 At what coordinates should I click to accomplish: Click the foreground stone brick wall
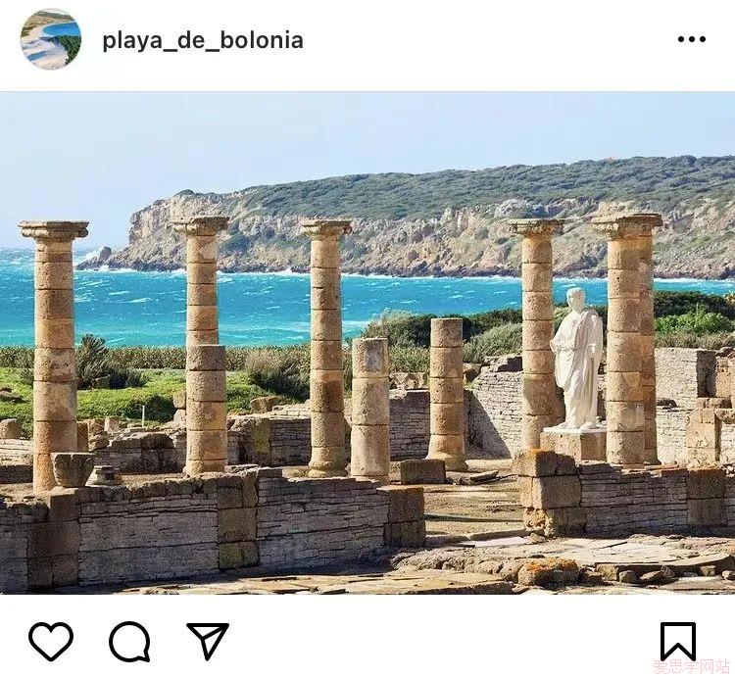click(211, 525)
